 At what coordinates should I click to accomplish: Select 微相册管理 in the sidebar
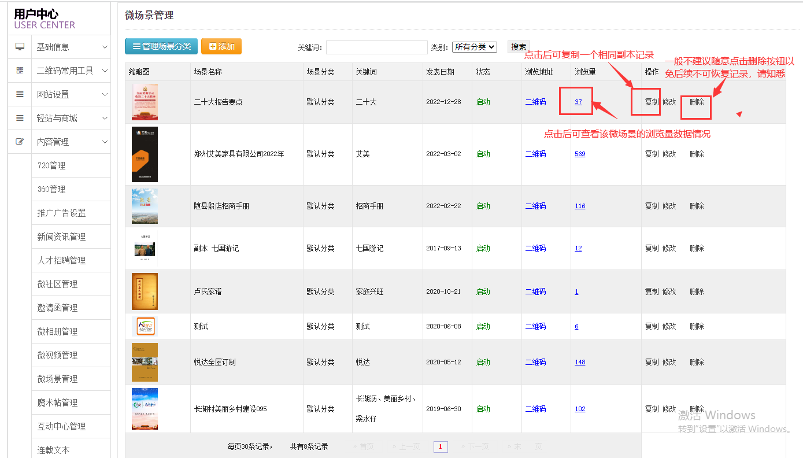point(57,332)
